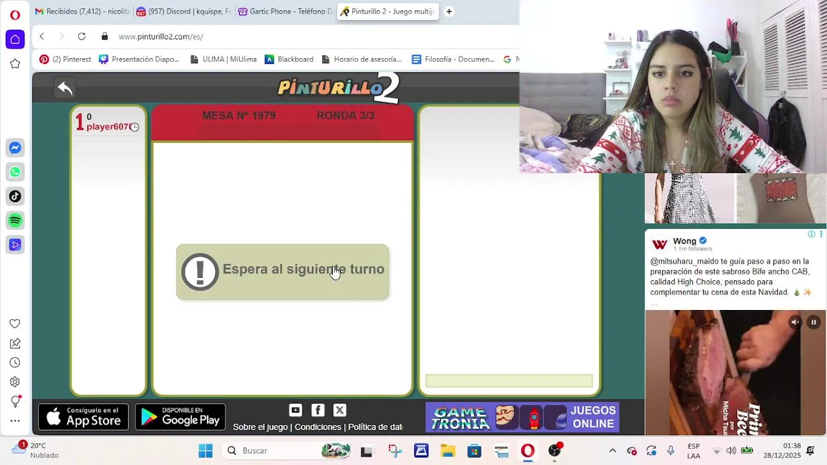Open the Pinterest bookmark
This screenshot has width=827, height=465.
coord(65,59)
